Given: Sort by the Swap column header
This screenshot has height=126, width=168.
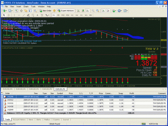Looking at the screenshot, I should (x=119, y=93).
